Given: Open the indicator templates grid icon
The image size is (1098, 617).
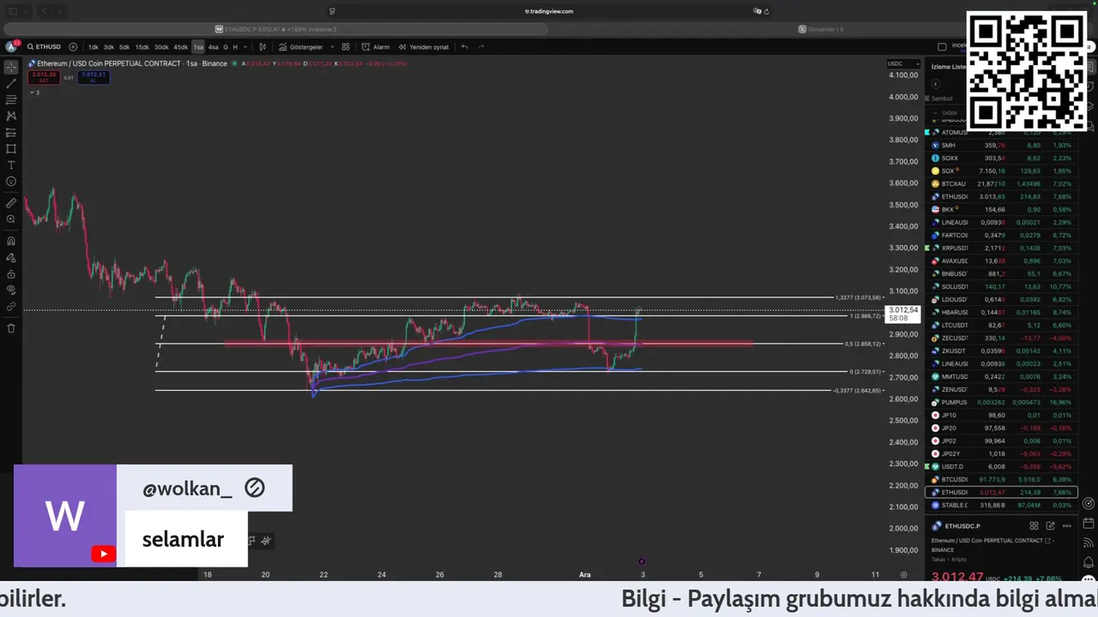Looking at the screenshot, I should click(x=346, y=47).
